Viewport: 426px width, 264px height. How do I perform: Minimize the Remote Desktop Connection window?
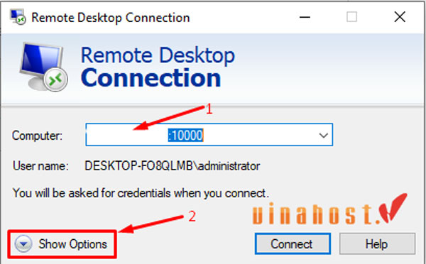point(305,17)
